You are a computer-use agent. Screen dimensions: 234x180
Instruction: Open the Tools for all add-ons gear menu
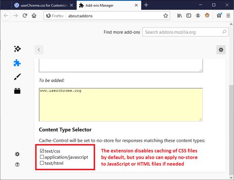(221, 50)
